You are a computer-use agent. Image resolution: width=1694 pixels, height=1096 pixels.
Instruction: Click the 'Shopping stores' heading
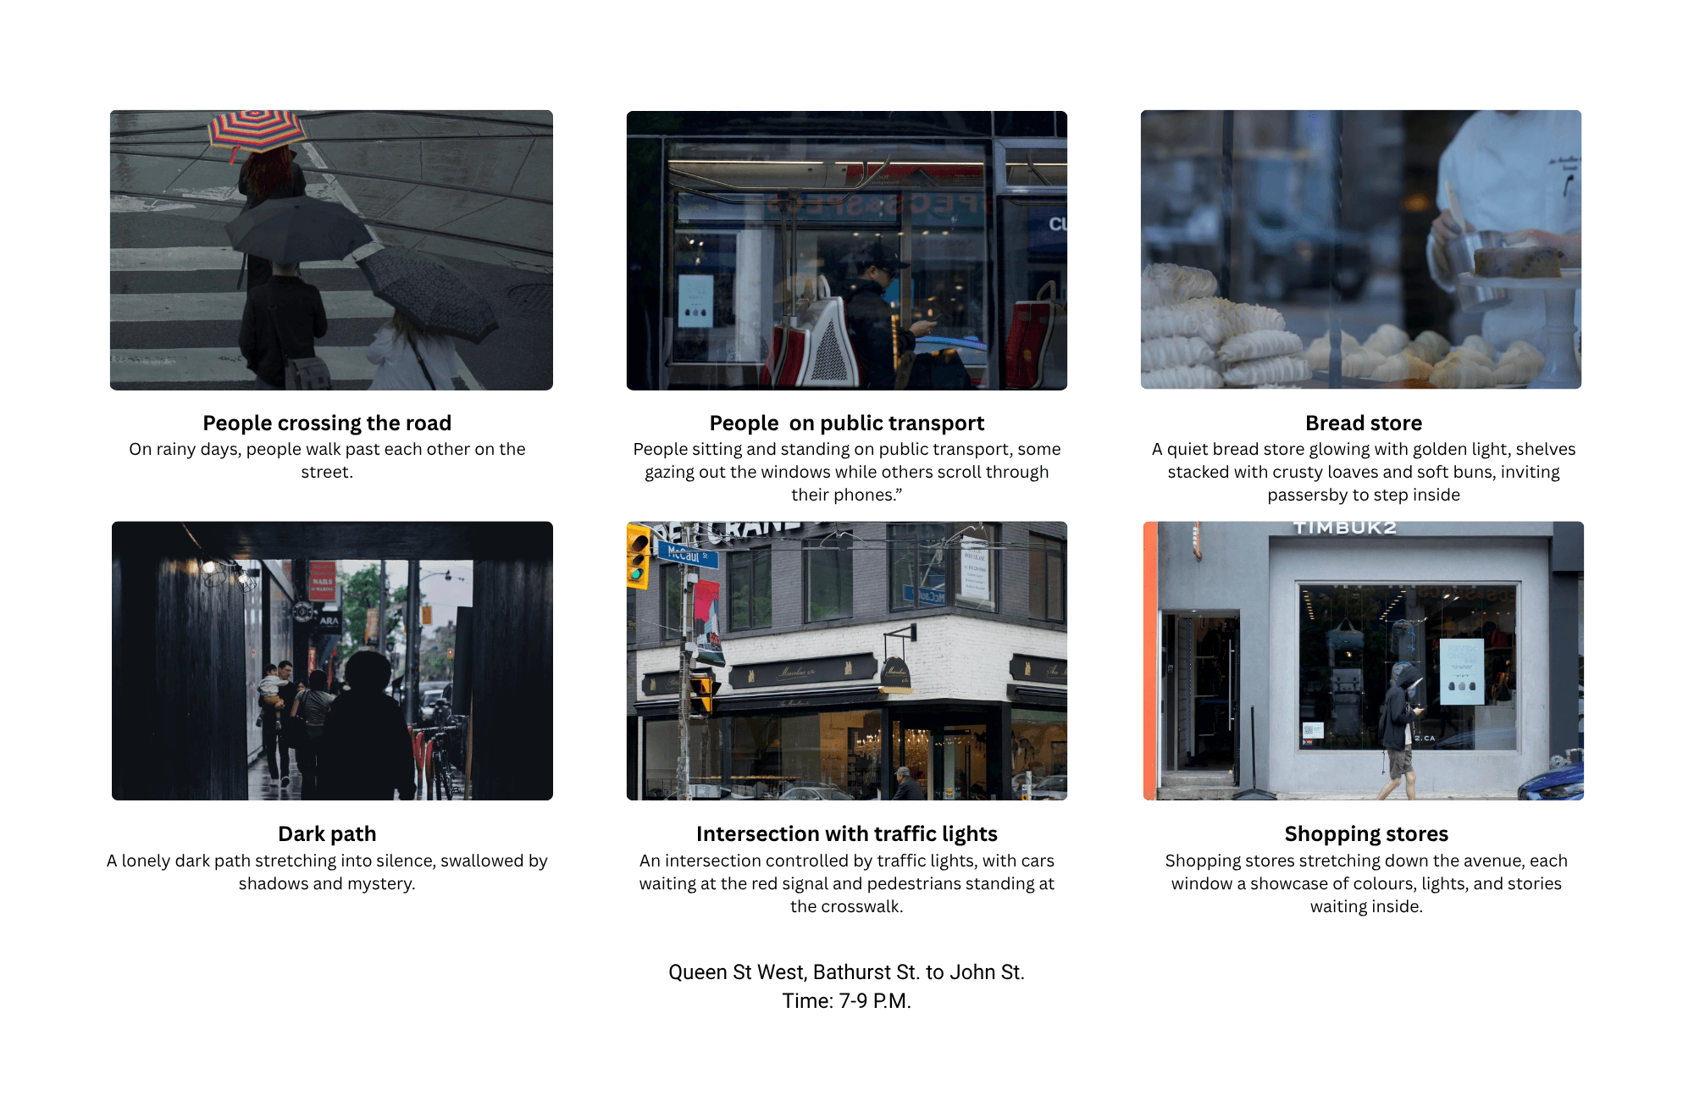(x=1365, y=833)
